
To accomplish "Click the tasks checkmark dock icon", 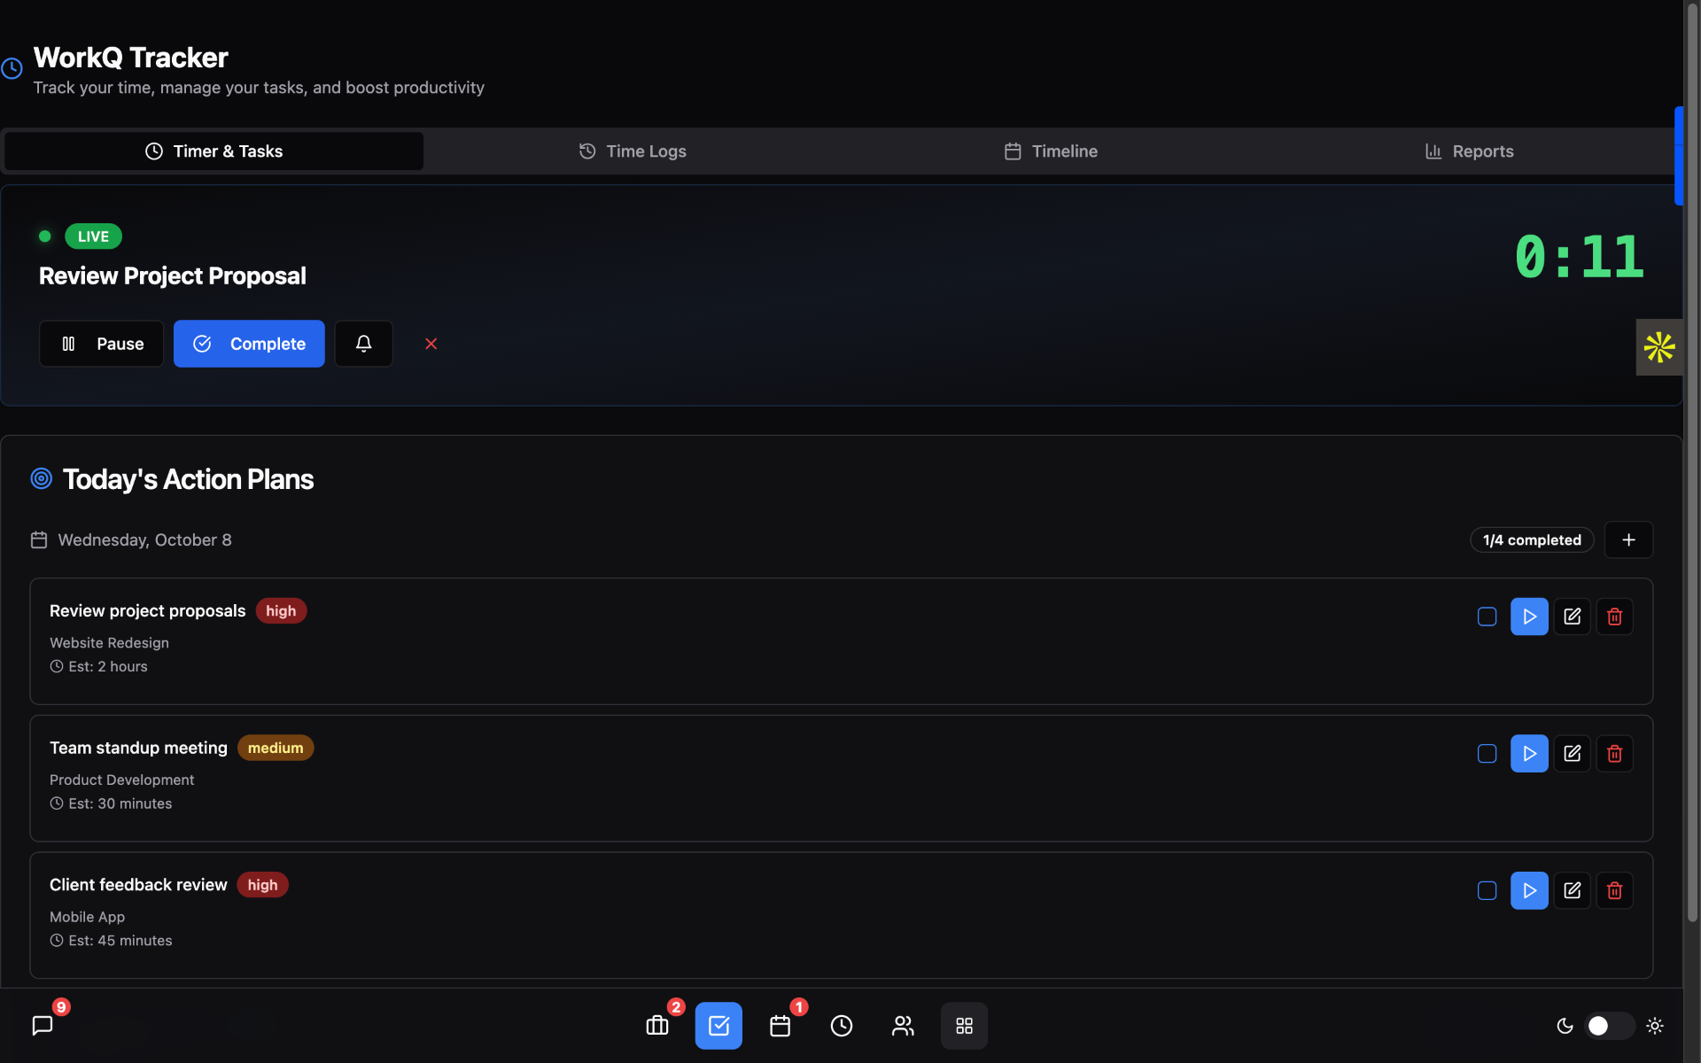I will pyautogui.click(x=718, y=1026).
